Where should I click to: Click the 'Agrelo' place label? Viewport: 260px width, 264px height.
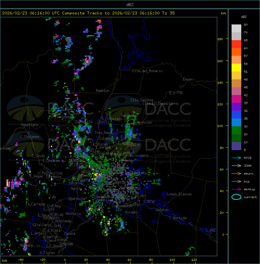[76, 188]
